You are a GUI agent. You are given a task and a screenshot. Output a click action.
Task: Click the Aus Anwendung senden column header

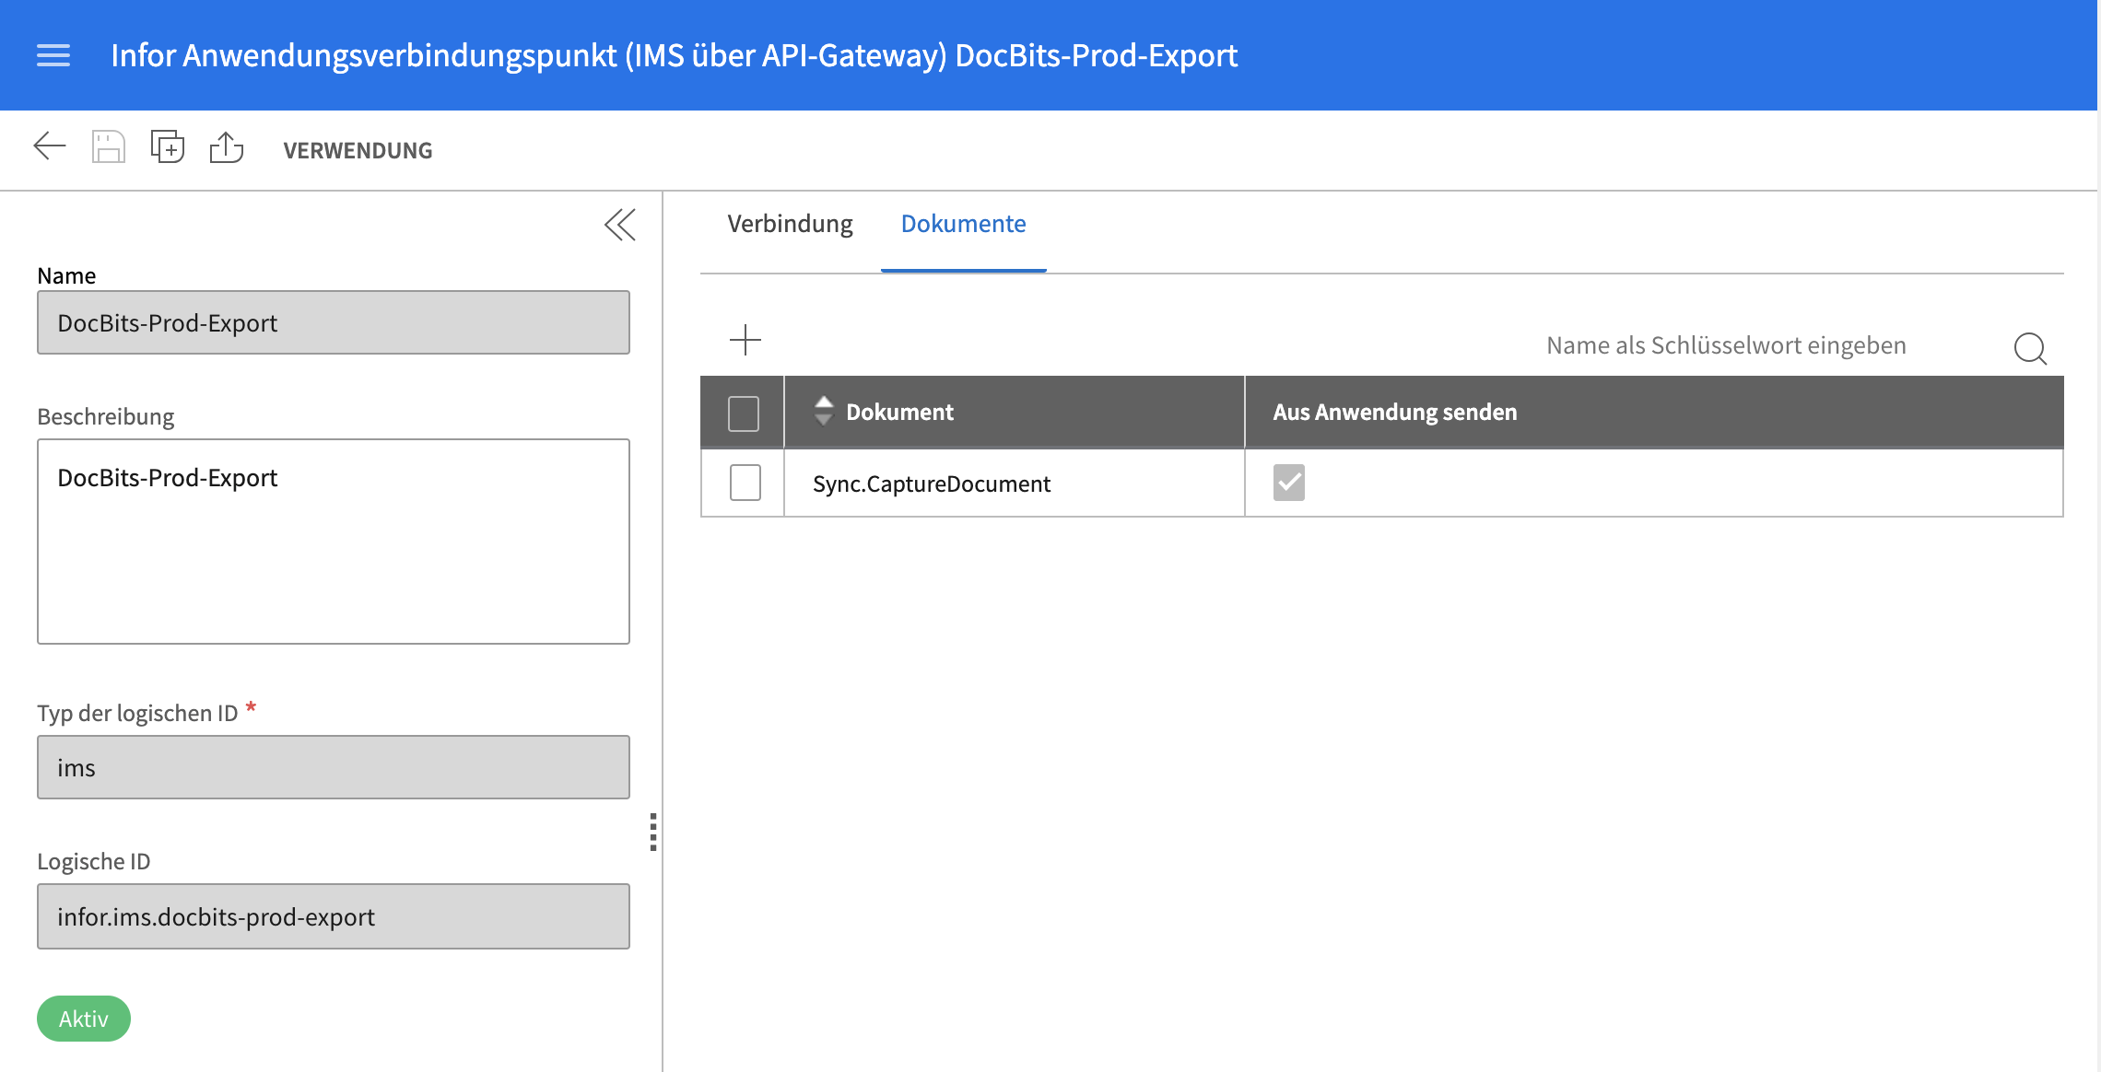(x=1394, y=412)
